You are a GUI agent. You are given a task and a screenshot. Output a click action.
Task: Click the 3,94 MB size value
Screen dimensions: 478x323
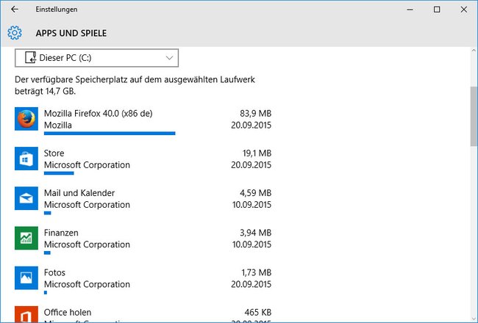255,233
